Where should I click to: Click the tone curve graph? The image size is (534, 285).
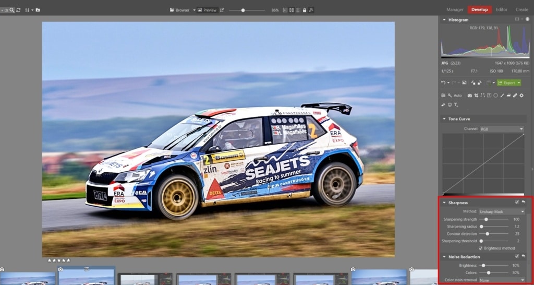tap(483, 164)
